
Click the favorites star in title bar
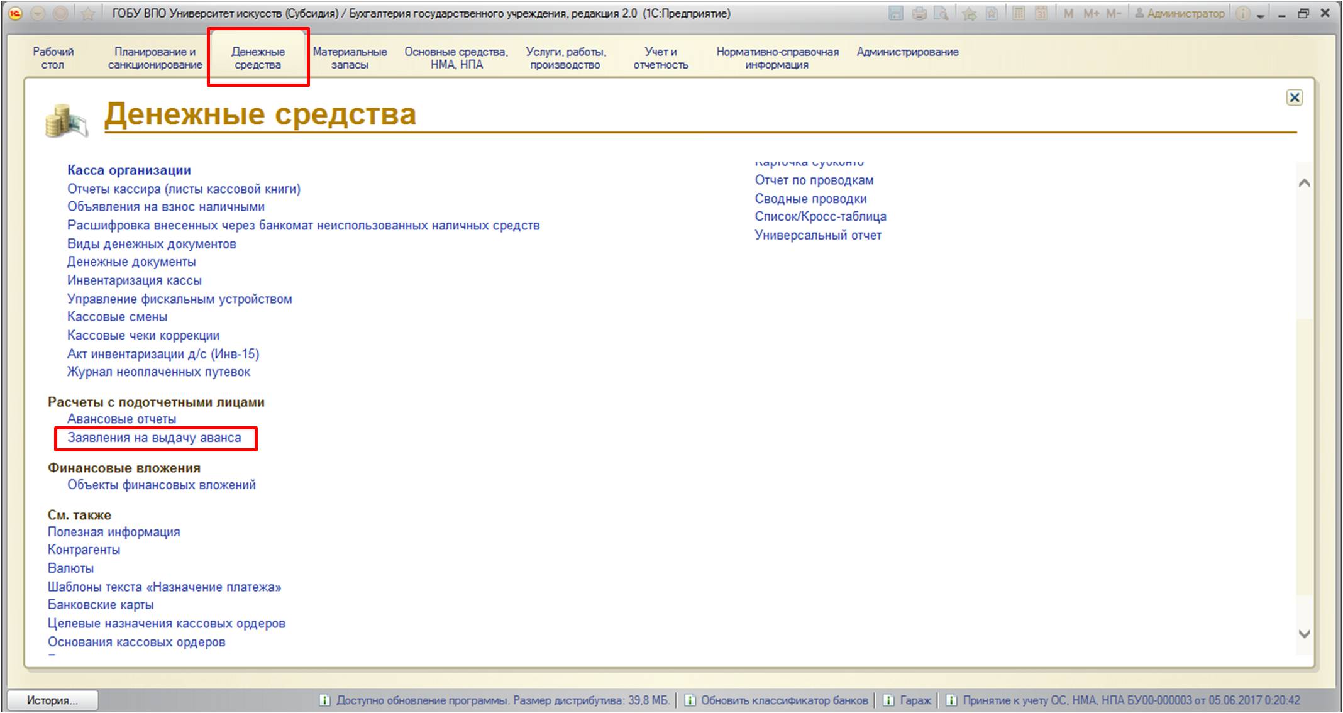pyautogui.click(x=87, y=13)
